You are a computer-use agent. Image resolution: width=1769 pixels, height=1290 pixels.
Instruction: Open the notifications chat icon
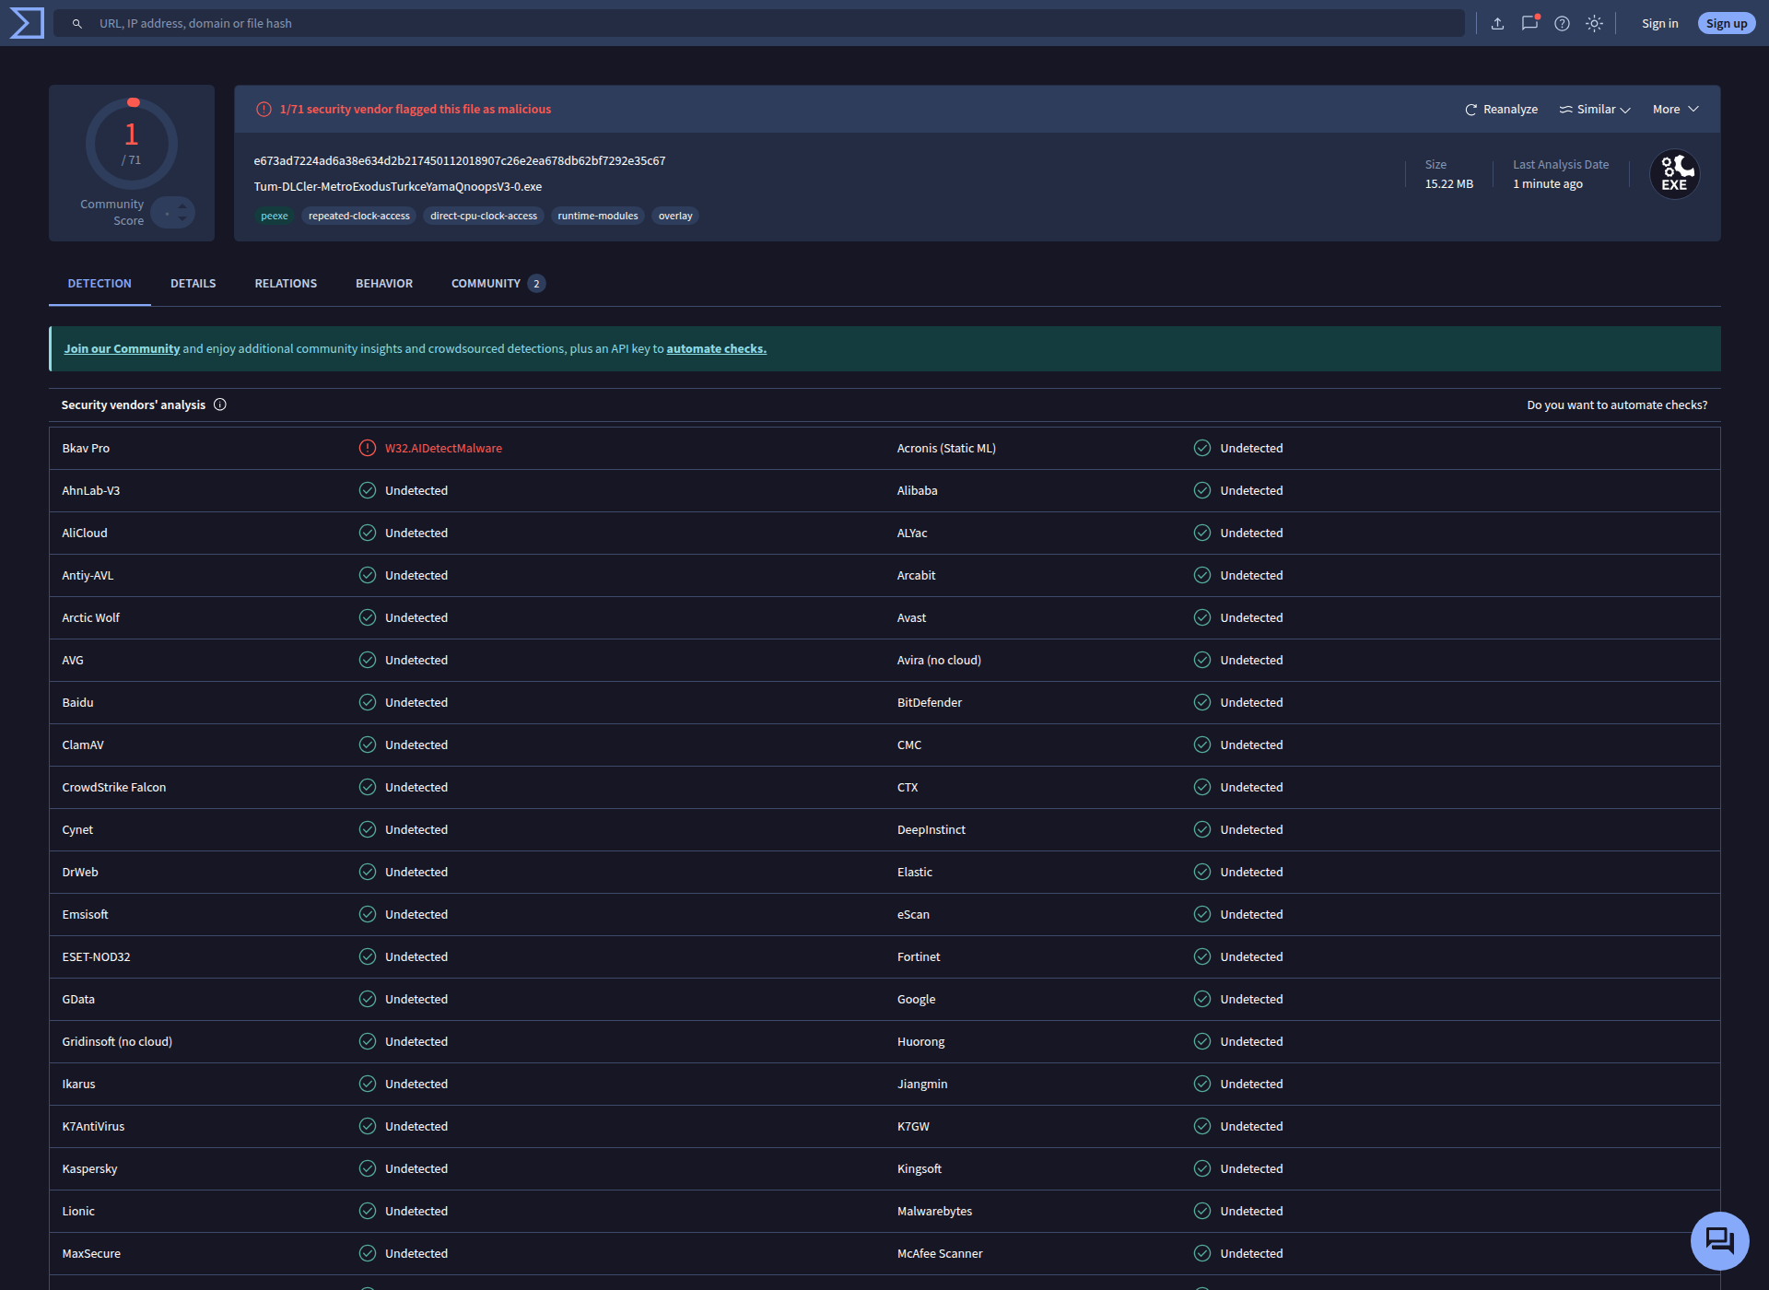tap(1529, 23)
